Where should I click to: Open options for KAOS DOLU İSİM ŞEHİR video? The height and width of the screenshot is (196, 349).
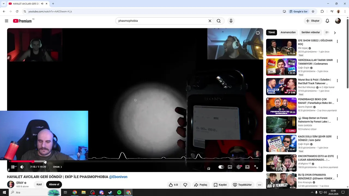click(337, 137)
